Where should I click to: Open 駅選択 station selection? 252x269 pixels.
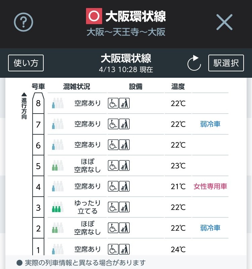[x=226, y=63]
